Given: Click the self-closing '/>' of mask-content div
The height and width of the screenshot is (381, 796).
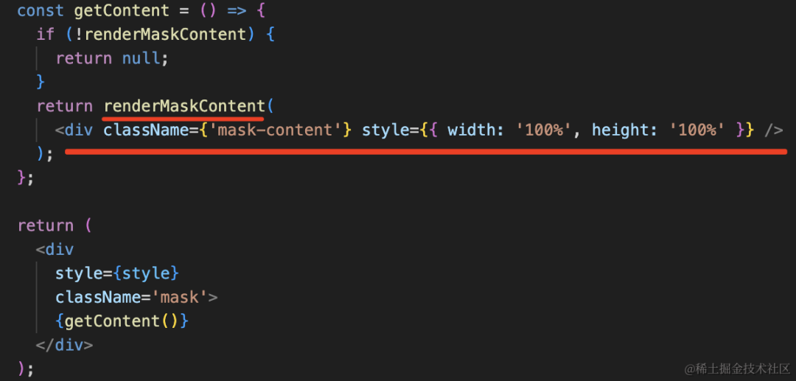Looking at the screenshot, I should click(x=773, y=131).
